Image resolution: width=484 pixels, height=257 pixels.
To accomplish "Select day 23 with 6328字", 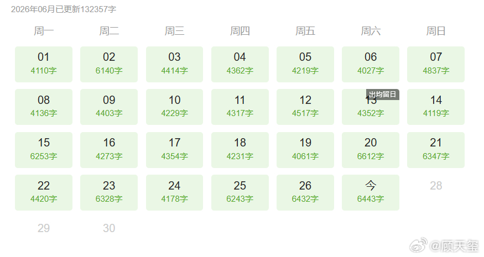I will (109, 192).
